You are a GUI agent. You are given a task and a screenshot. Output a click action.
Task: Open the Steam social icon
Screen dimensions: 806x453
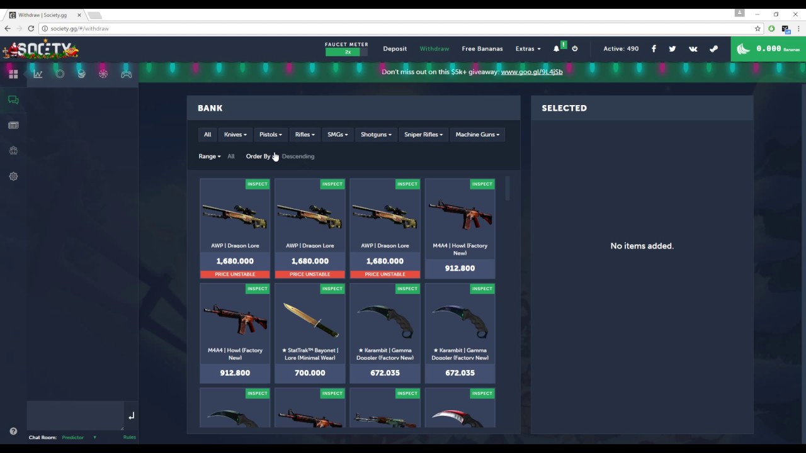tap(713, 48)
